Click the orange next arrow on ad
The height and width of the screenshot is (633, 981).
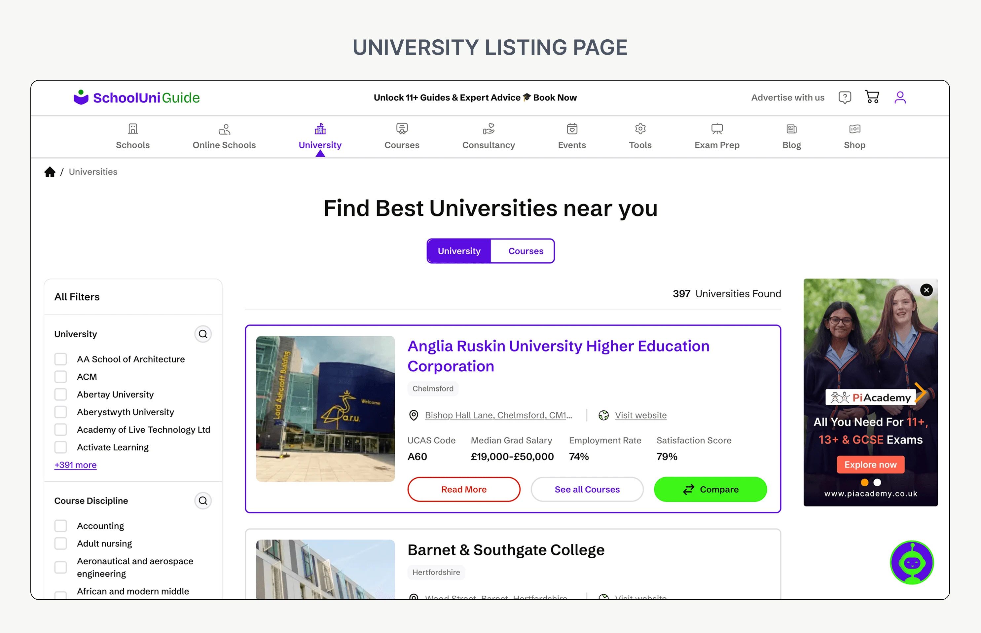921,392
